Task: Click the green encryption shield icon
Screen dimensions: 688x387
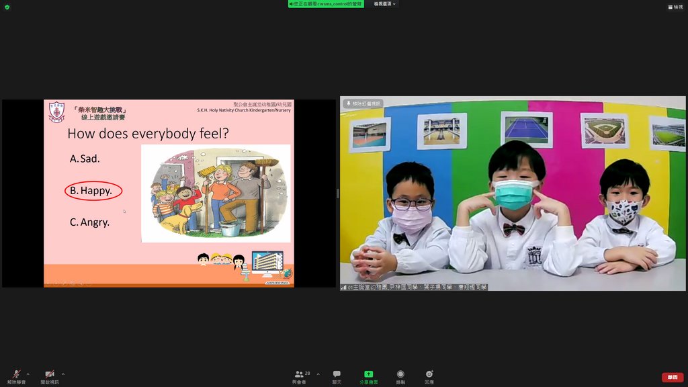Action: coord(7,7)
